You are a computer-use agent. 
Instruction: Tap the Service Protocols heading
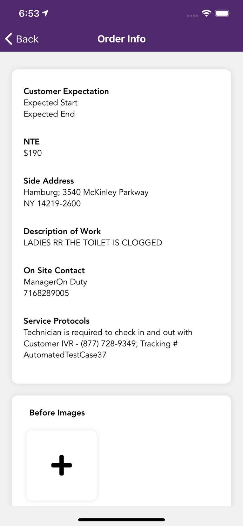click(56, 321)
